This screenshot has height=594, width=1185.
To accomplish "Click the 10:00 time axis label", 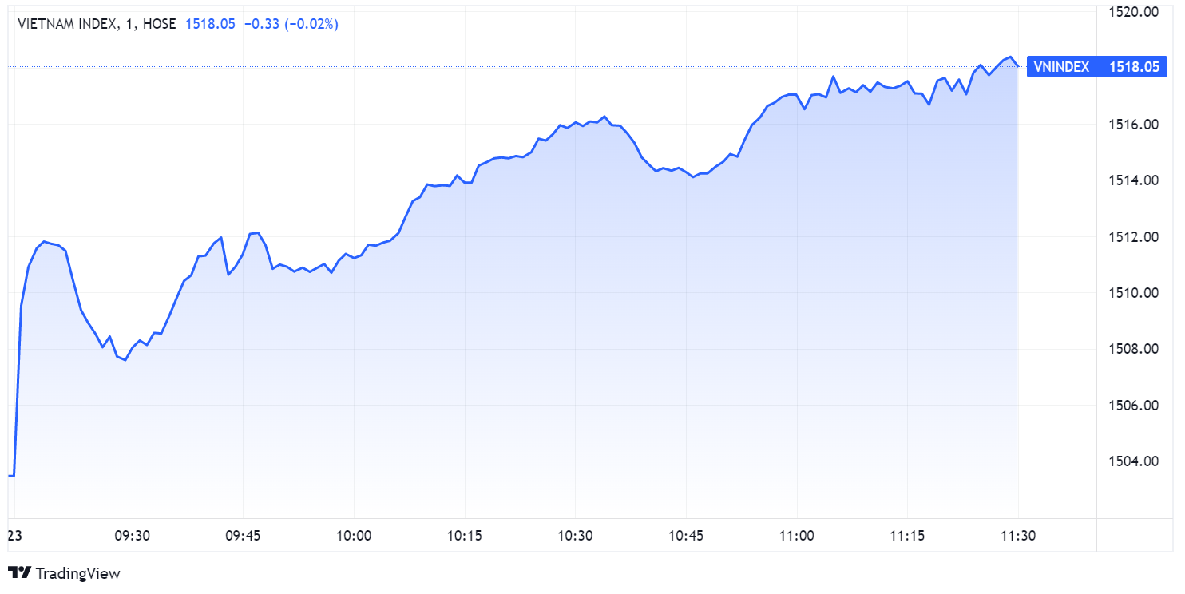I will (x=354, y=536).
